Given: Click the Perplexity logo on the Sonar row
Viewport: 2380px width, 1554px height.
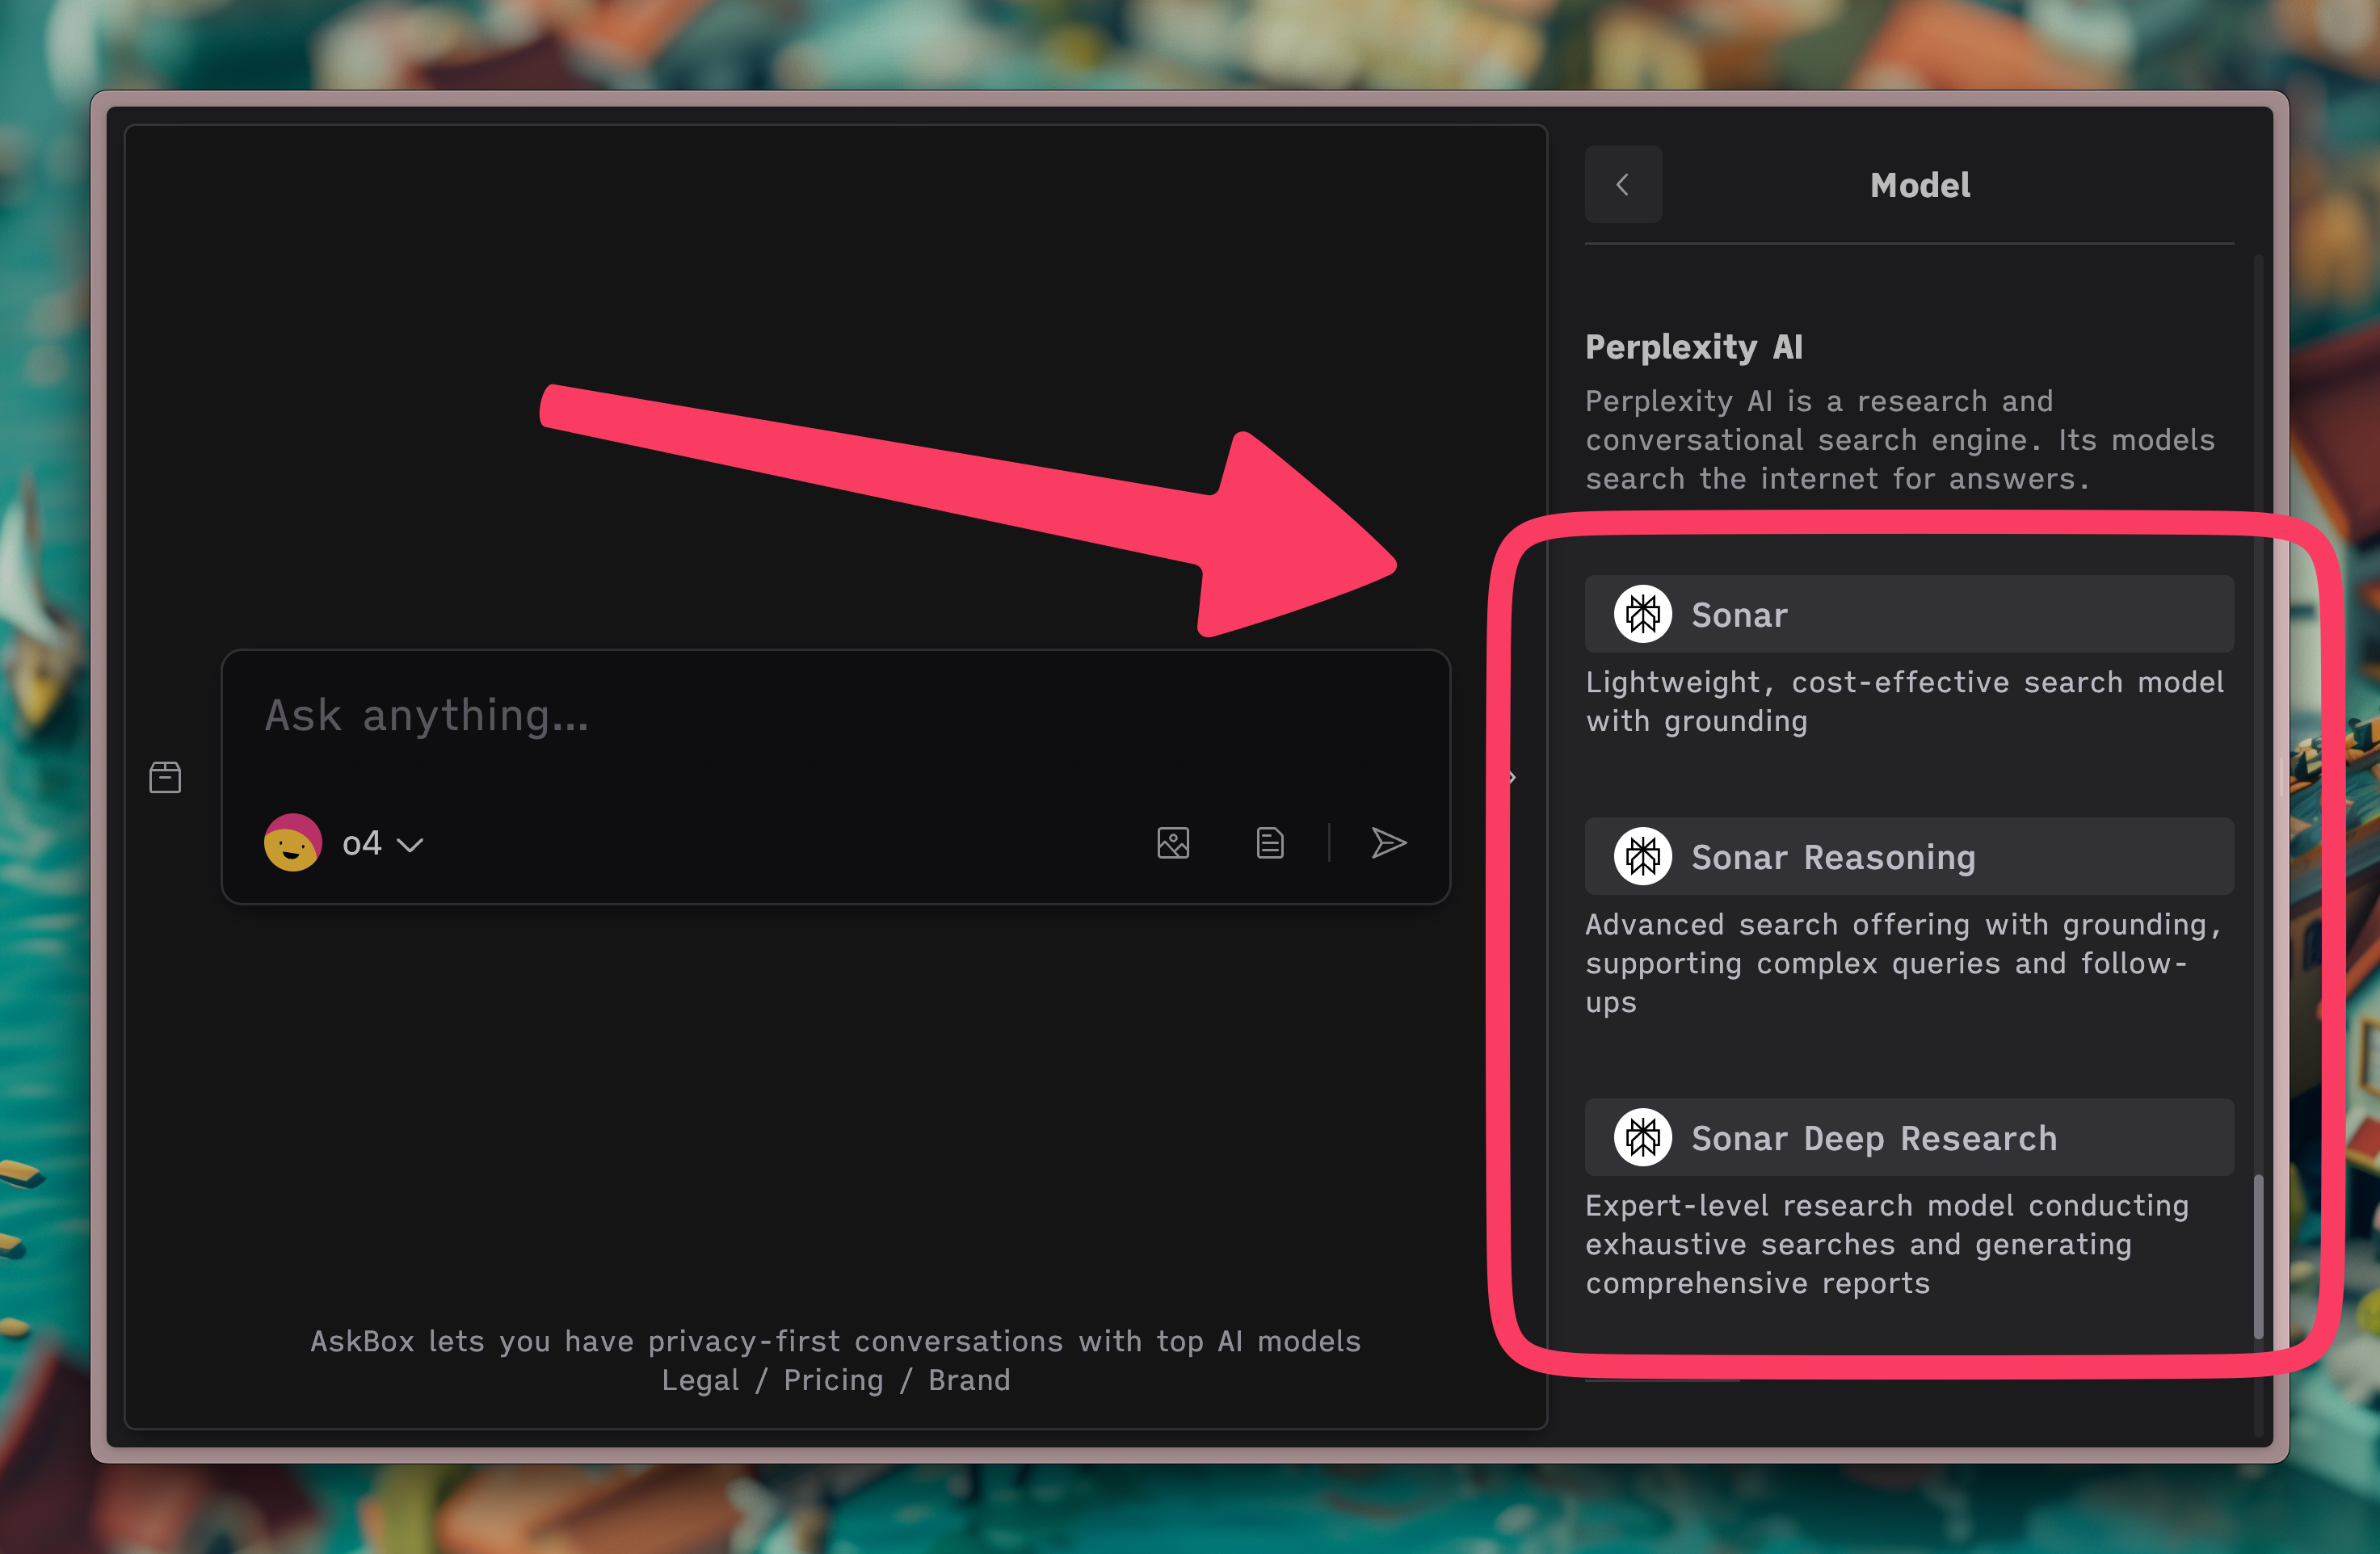Looking at the screenshot, I should 1643,614.
